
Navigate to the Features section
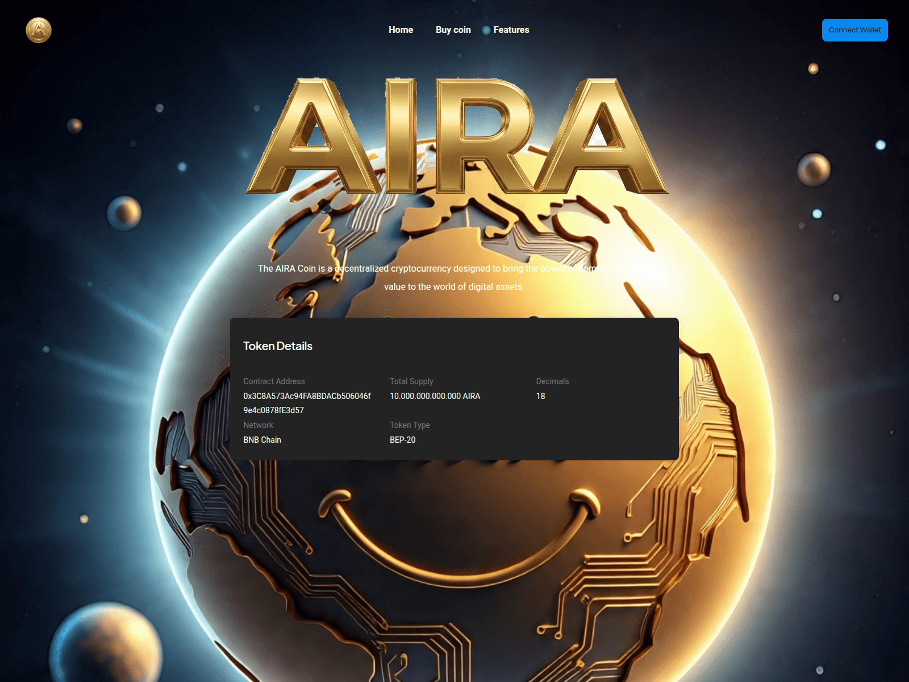click(x=511, y=30)
